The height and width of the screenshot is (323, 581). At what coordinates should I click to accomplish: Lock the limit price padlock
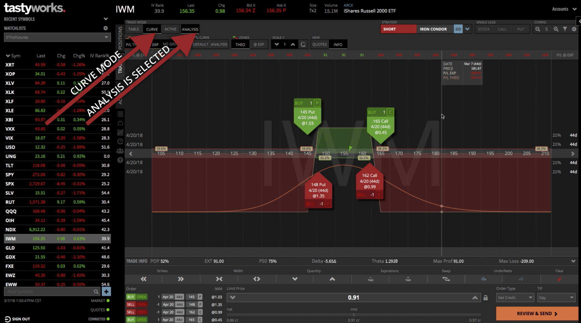[x=485, y=298]
